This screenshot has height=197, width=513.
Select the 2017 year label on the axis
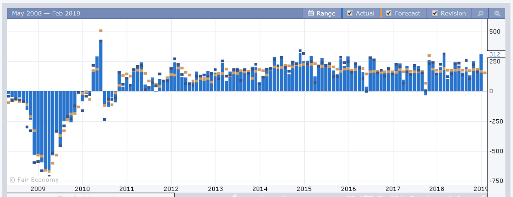393,189
